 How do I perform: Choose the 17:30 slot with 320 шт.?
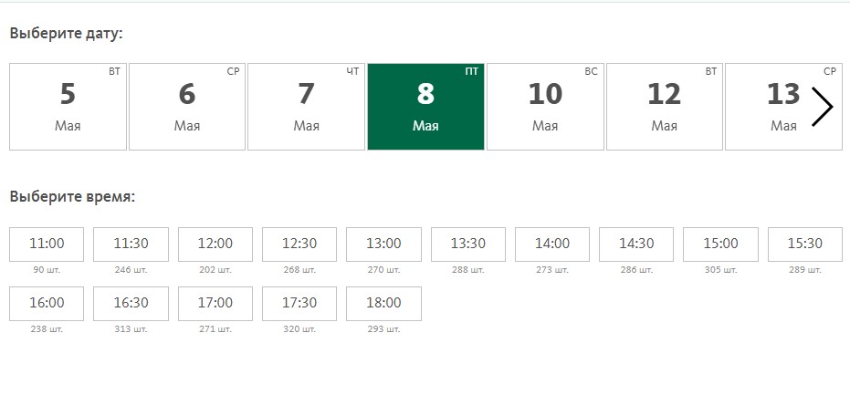(299, 303)
